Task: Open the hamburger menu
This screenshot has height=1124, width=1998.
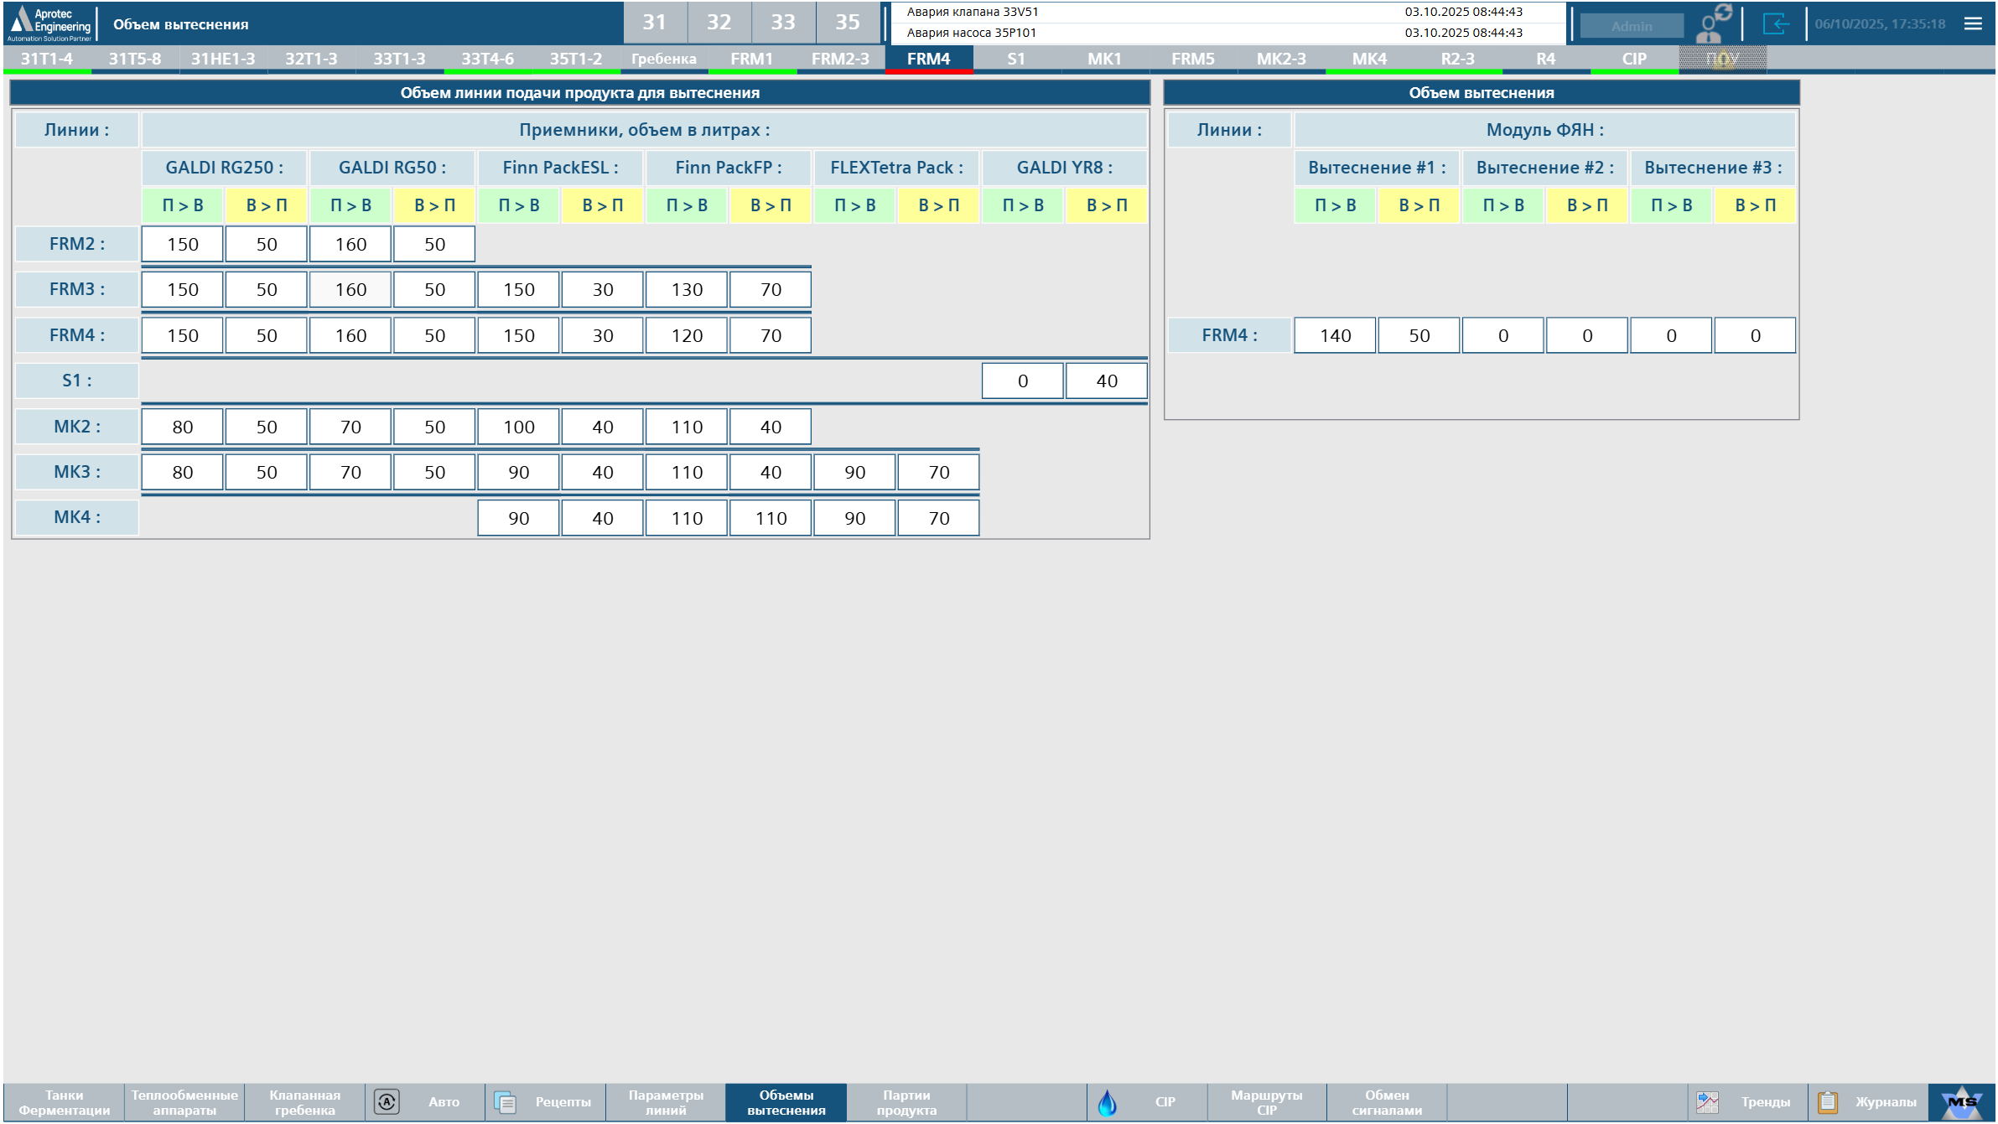Action: [x=1973, y=23]
